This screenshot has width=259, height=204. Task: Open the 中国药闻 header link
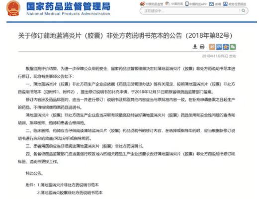pos(174,3)
